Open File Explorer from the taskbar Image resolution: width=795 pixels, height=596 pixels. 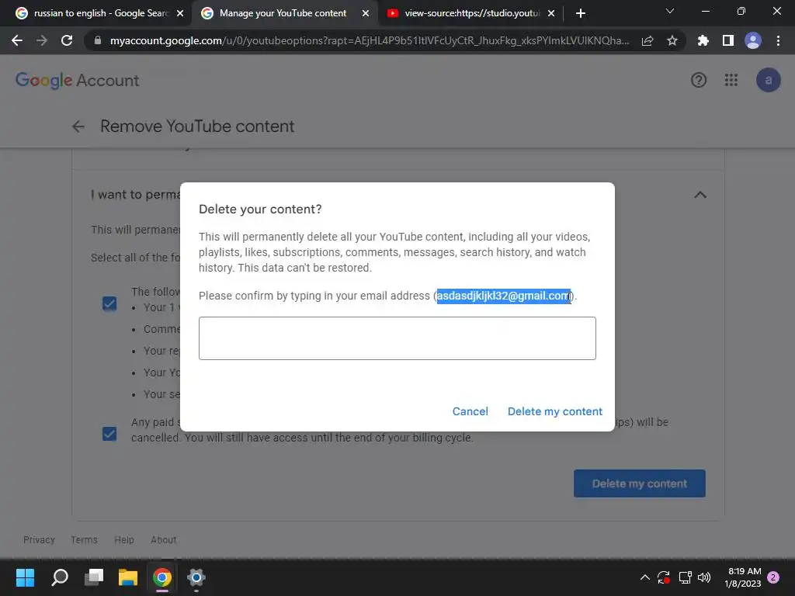pos(128,577)
